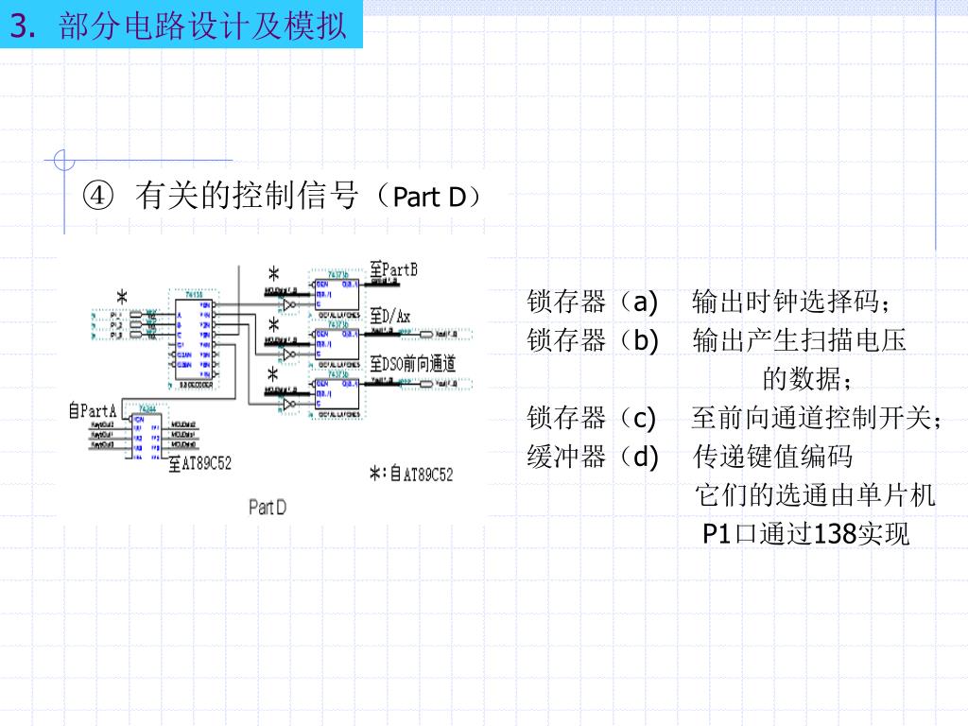This screenshot has height=726, width=968.
Task: Click the text "至前向通道控制开关;"
Action: 817,418
